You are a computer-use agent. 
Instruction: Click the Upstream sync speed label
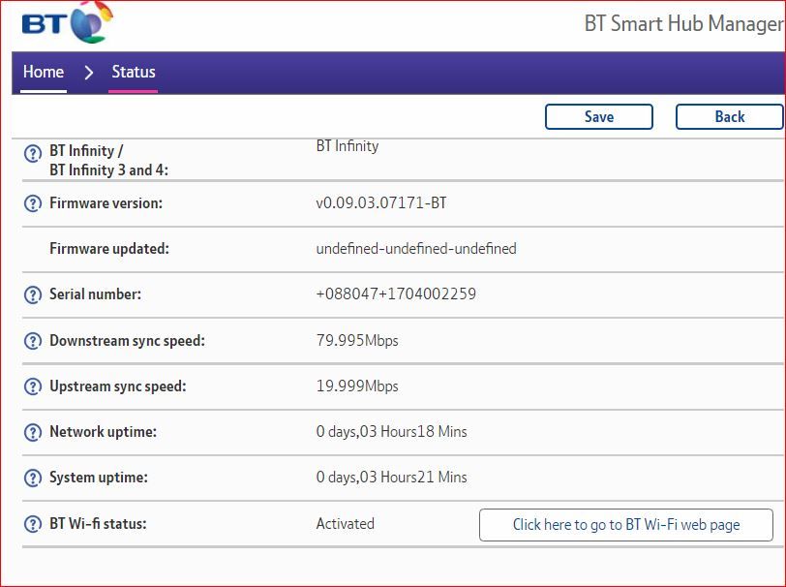pyautogui.click(x=118, y=386)
